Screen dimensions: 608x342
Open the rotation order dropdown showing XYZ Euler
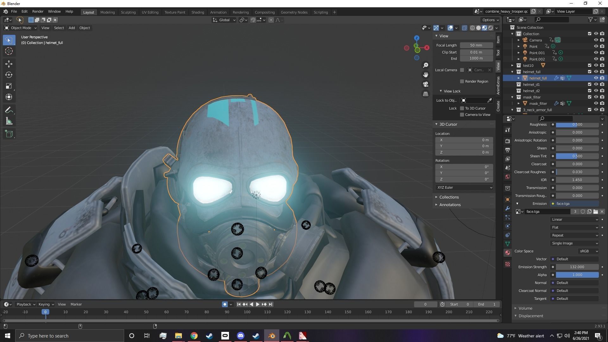(464, 187)
